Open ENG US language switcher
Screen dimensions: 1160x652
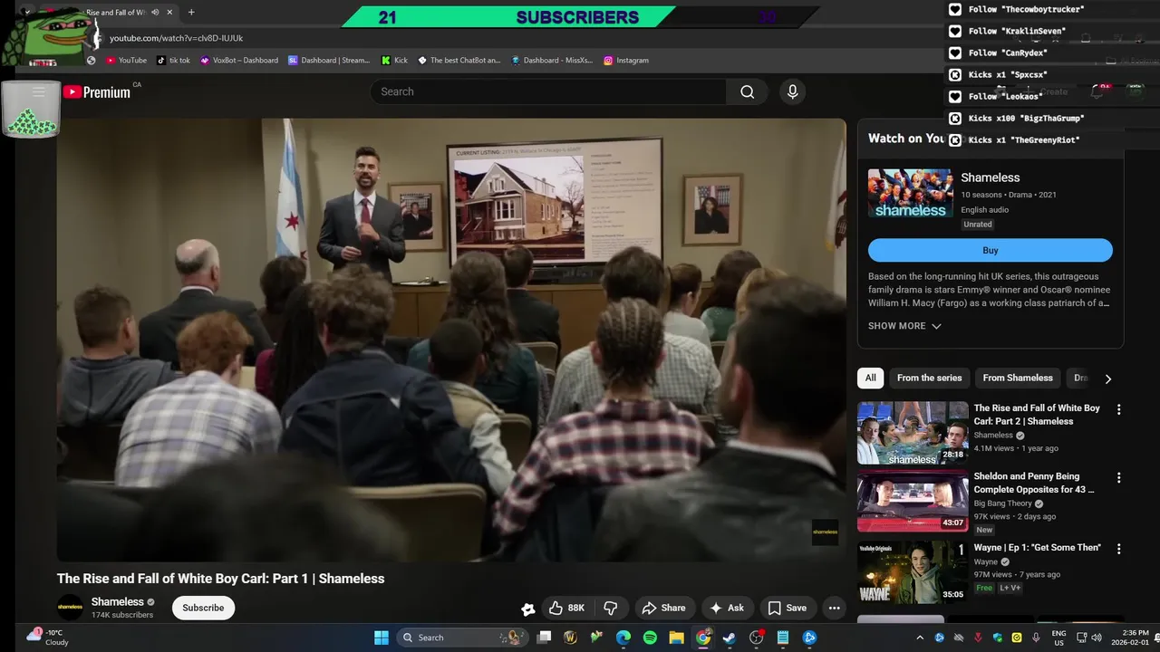pos(1058,638)
